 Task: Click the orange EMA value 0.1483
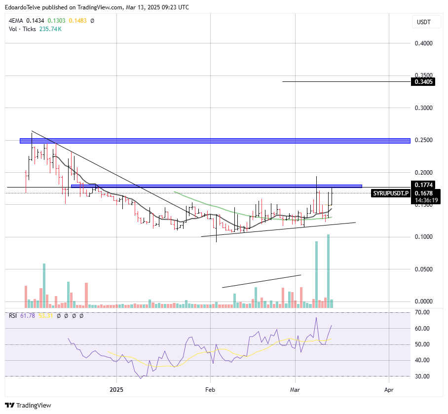(x=77, y=21)
